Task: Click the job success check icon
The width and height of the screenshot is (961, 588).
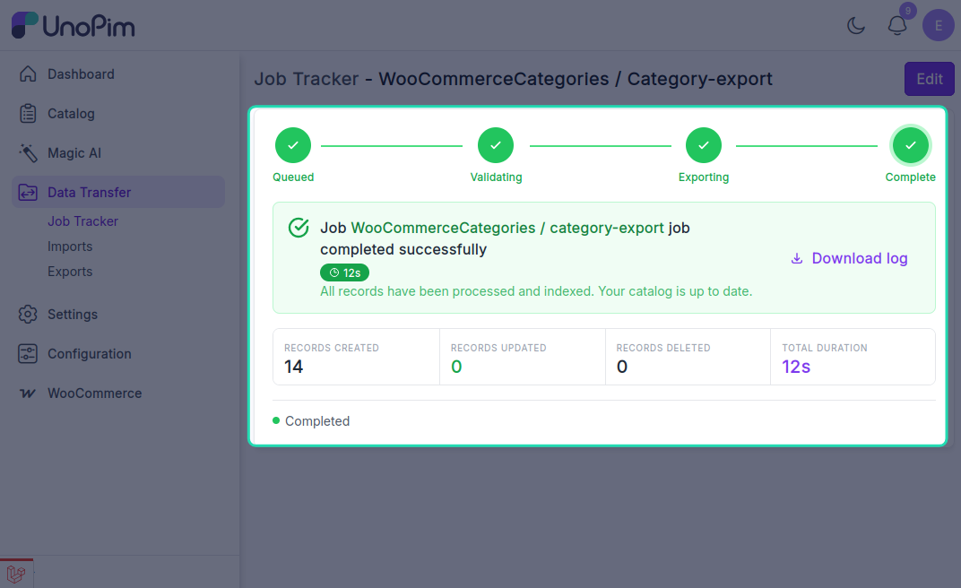Action: (x=299, y=228)
